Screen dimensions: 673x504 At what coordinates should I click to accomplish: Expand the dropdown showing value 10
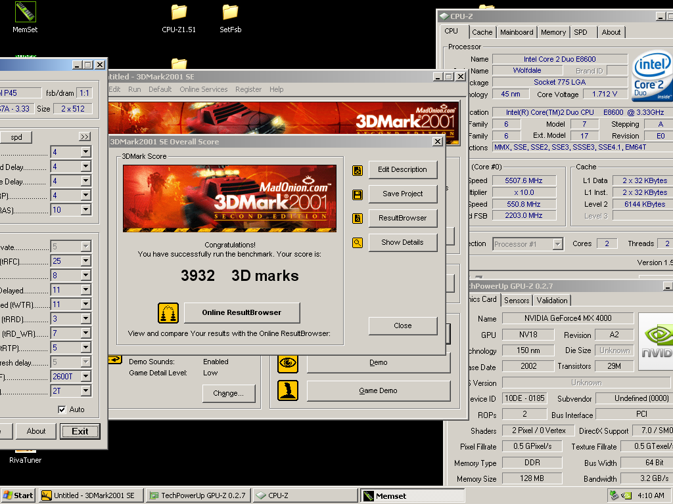point(86,210)
